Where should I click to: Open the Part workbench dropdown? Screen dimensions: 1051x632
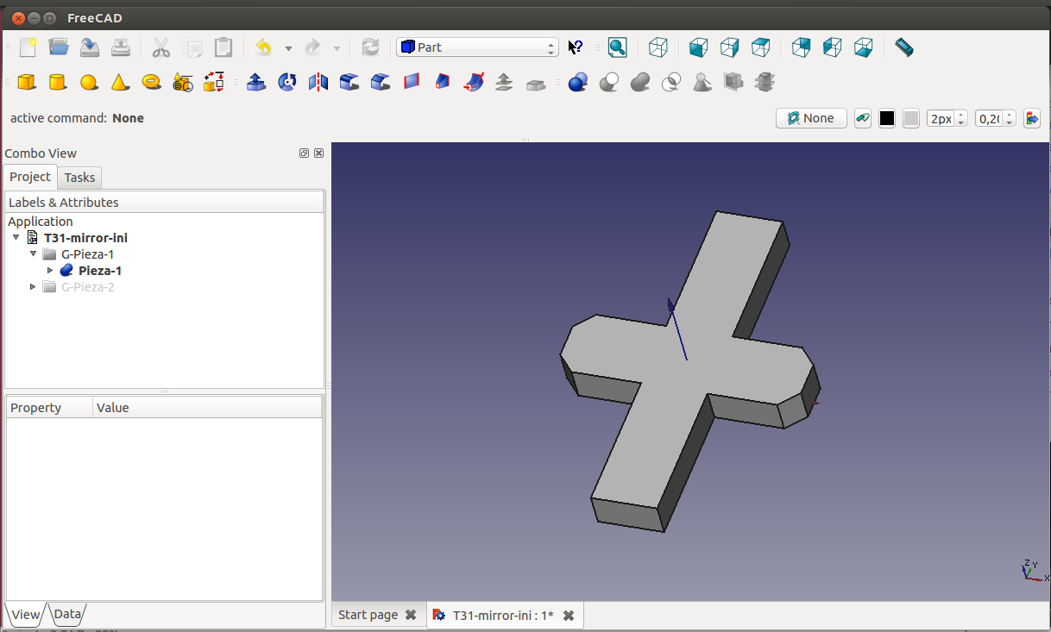pyautogui.click(x=477, y=47)
